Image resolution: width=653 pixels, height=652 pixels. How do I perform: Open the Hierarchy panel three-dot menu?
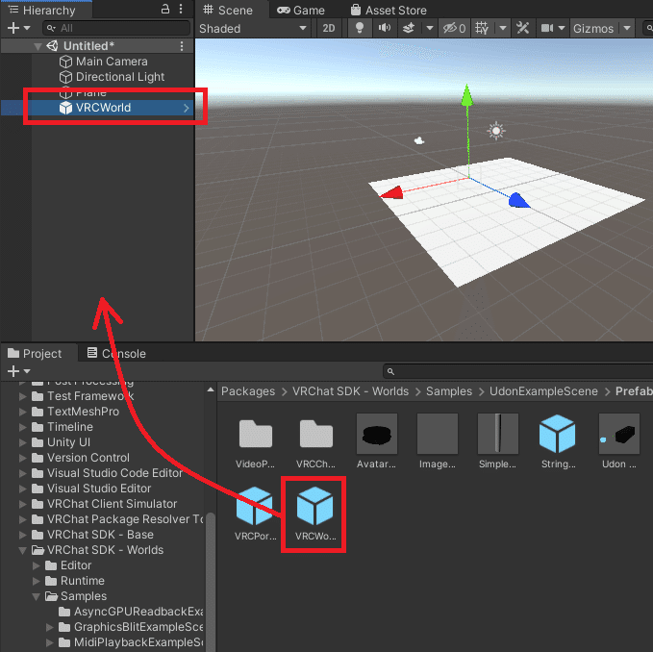tap(181, 10)
